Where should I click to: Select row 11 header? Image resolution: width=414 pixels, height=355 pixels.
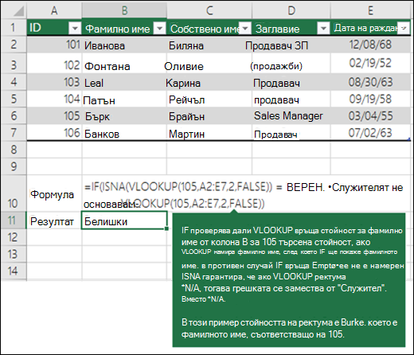point(14,220)
